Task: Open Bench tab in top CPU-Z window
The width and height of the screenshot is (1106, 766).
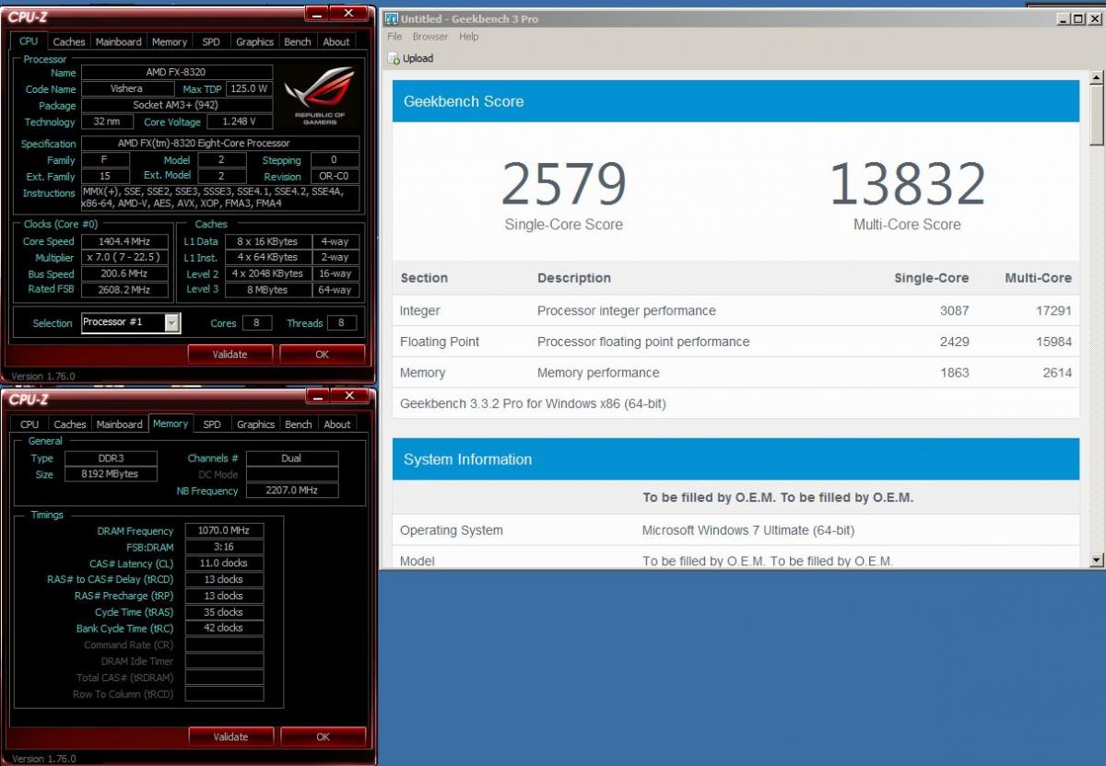Action: coord(298,41)
